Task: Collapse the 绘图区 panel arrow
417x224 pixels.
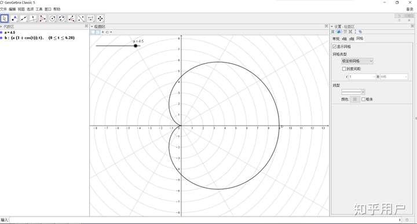Action: [x=92, y=27]
